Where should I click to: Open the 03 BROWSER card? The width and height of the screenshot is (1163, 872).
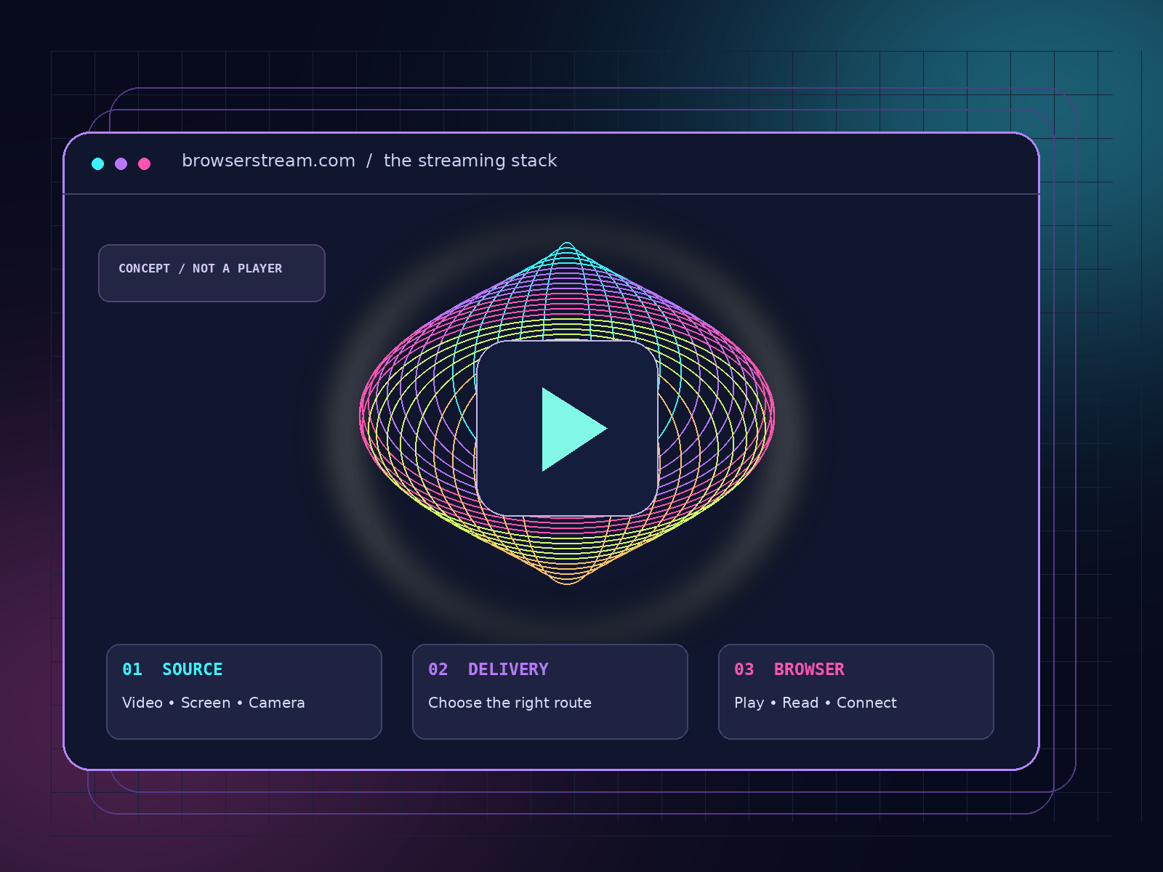[856, 692]
